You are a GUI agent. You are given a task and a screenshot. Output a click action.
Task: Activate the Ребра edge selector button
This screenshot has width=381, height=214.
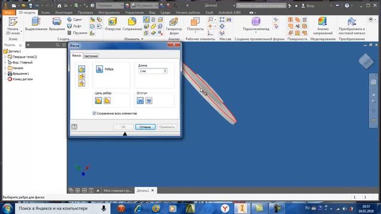pyautogui.click(x=99, y=69)
